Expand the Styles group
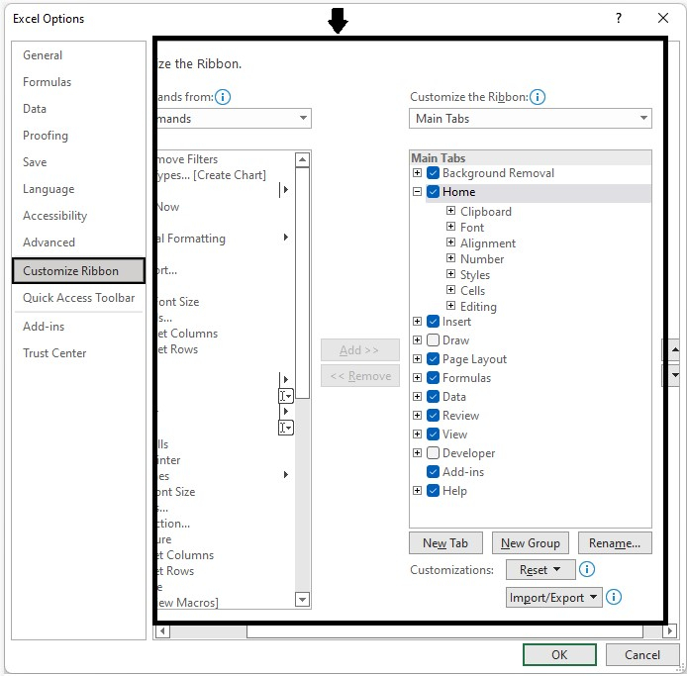 [450, 274]
